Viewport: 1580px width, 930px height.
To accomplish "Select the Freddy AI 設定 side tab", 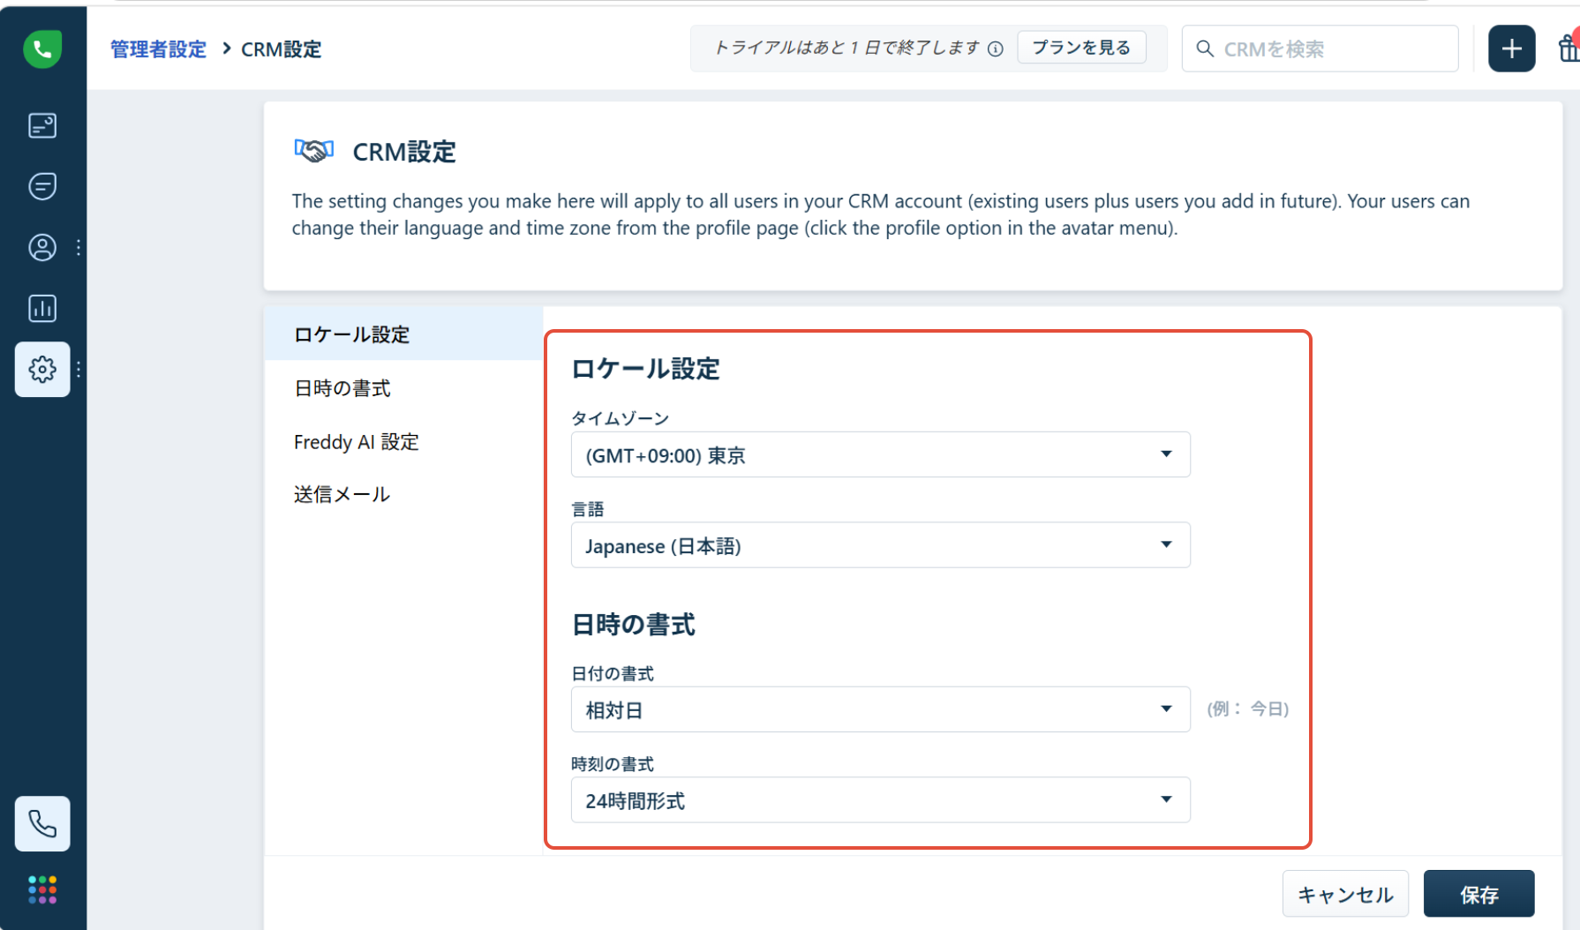I will click(403, 441).
